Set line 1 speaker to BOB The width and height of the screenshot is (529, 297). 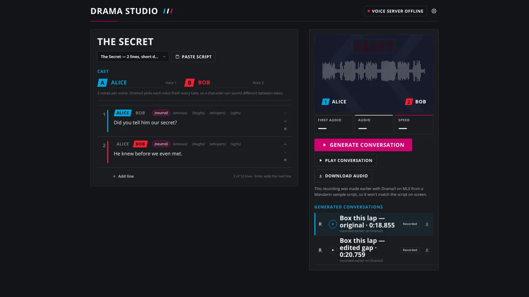click(140, 113)
